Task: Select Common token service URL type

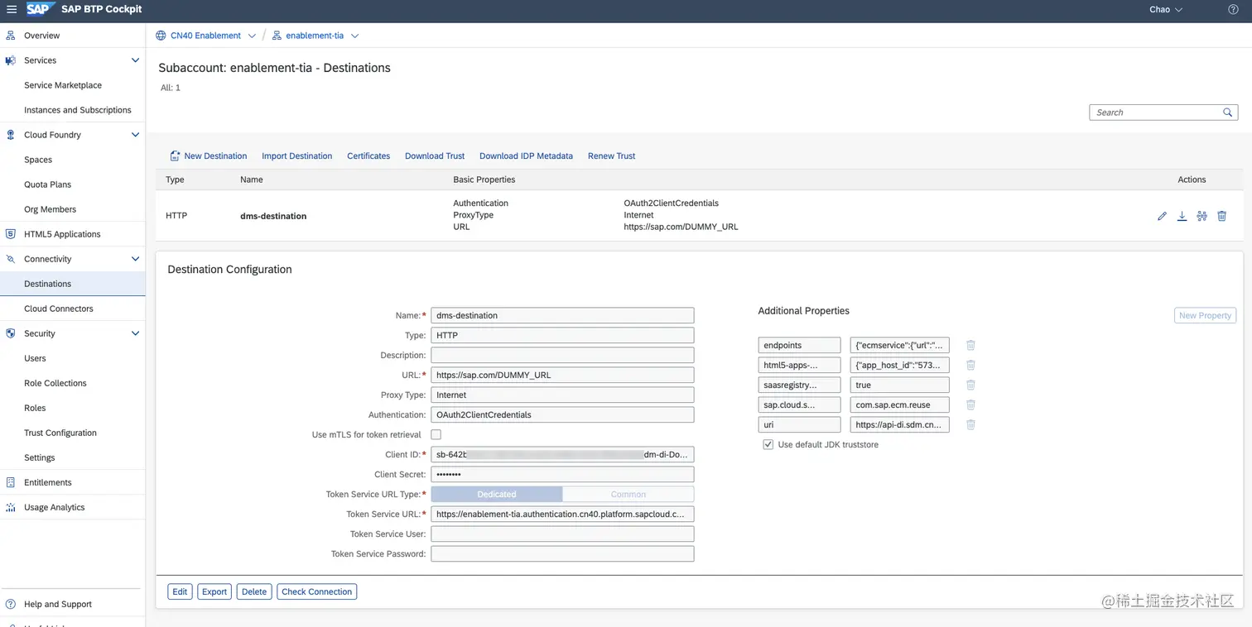Action: click(x=628, y=494)
